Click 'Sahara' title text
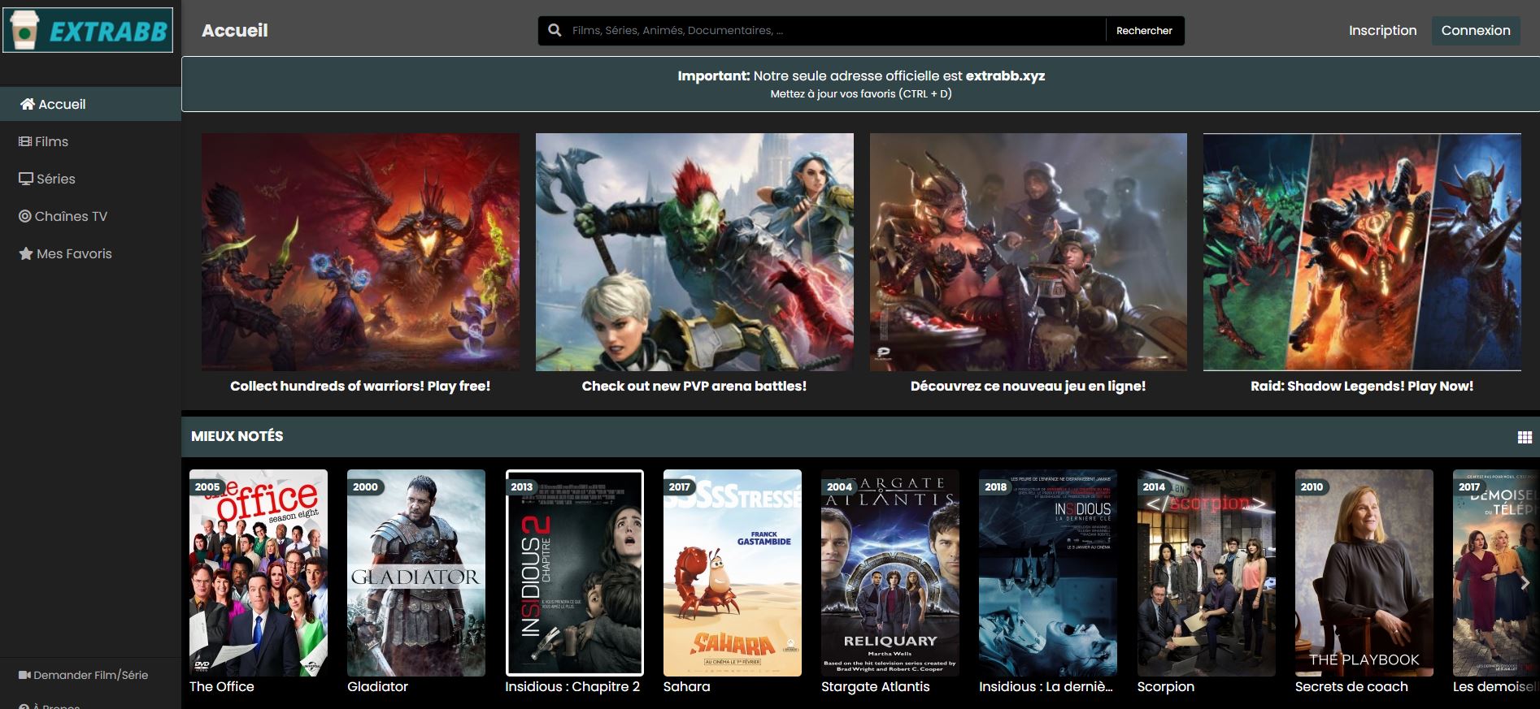The height and width of the screenshot is (709, 1540). click(687, 686)
